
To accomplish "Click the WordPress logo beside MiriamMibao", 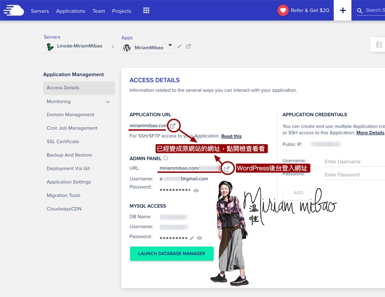I will [127, 48].
